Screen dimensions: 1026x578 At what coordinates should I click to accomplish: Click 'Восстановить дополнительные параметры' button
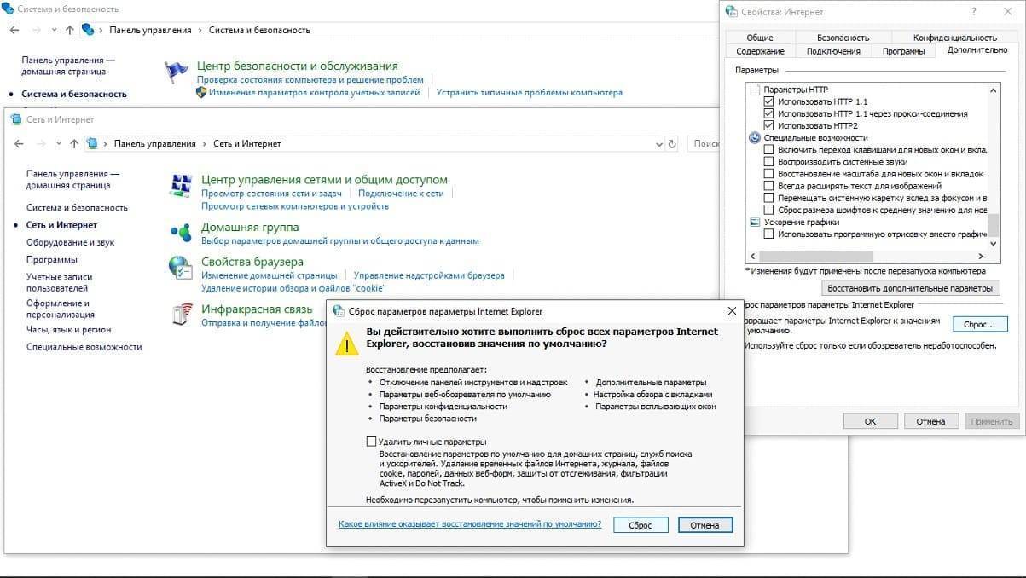910,288
